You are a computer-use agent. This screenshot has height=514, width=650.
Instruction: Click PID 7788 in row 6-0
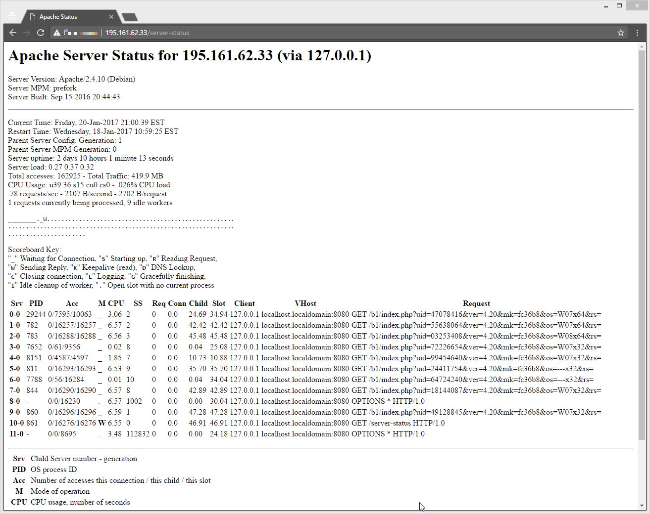click(x=34, y=380)
